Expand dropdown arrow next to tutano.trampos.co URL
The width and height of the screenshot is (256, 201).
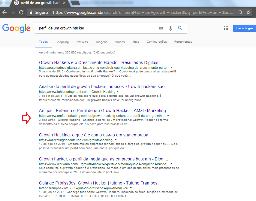[x=131, y=188]
